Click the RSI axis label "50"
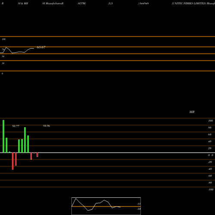 tap(3, 56)
